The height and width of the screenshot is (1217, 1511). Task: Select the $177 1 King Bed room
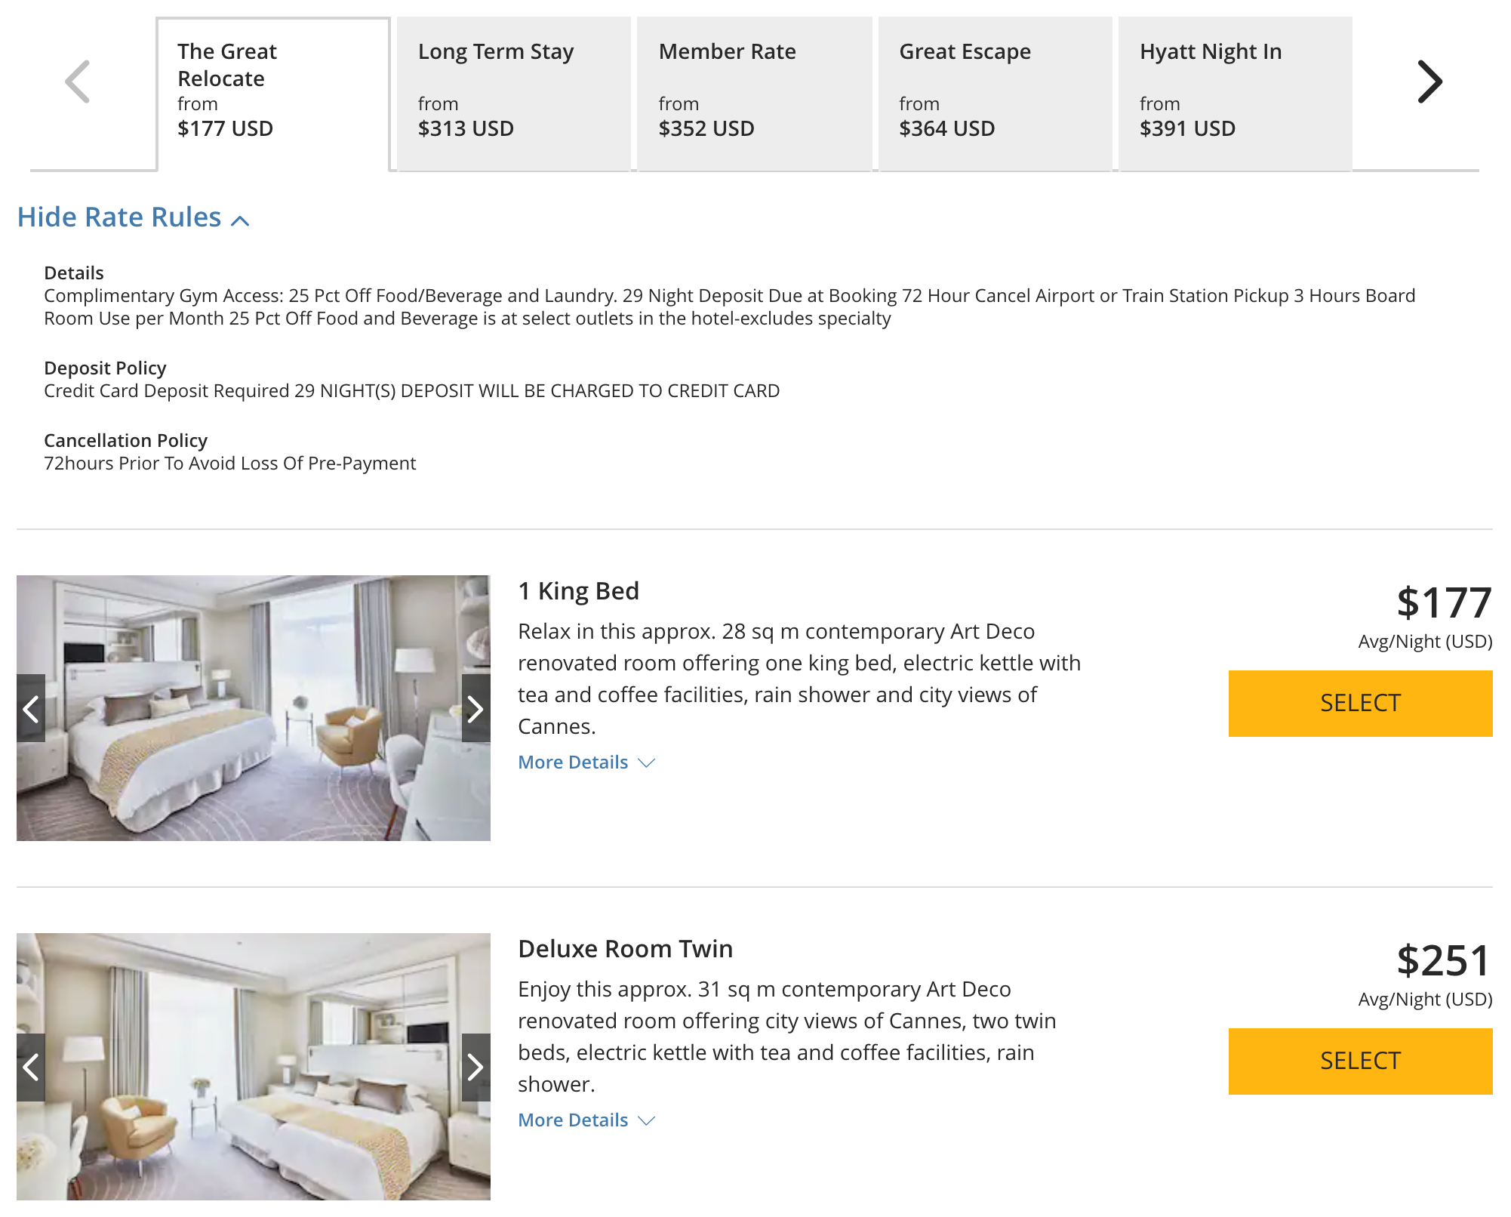[x=1360, y=704]
